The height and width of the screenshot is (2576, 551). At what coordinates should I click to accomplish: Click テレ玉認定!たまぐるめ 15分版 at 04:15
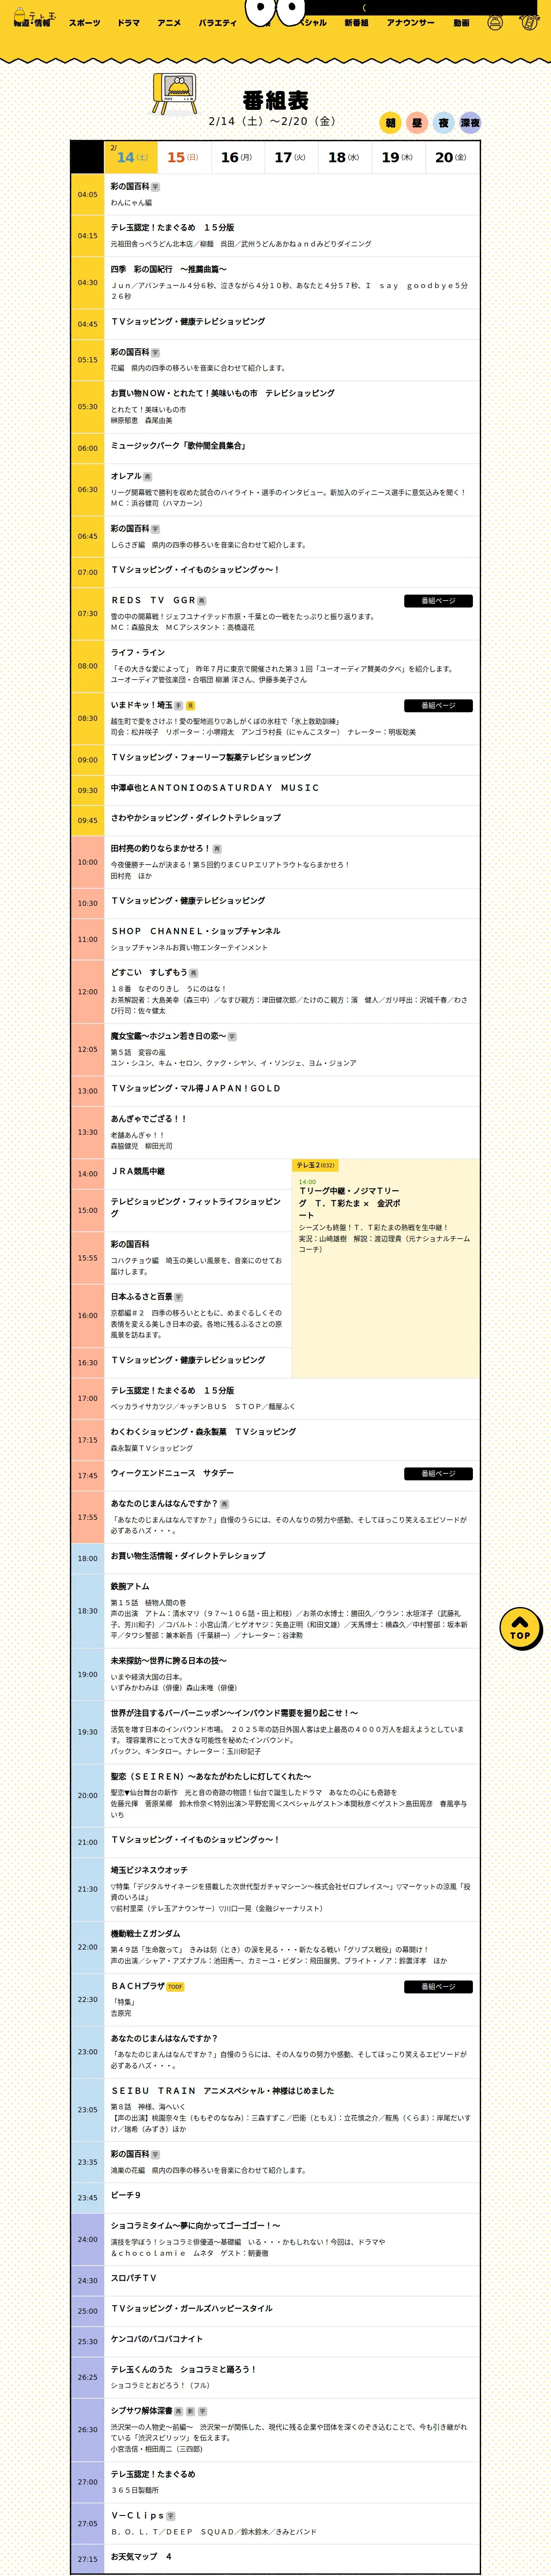pyautogui.click(x=173, y=228)
